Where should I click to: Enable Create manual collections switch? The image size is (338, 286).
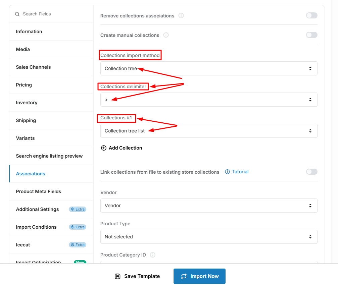point(312,35)
